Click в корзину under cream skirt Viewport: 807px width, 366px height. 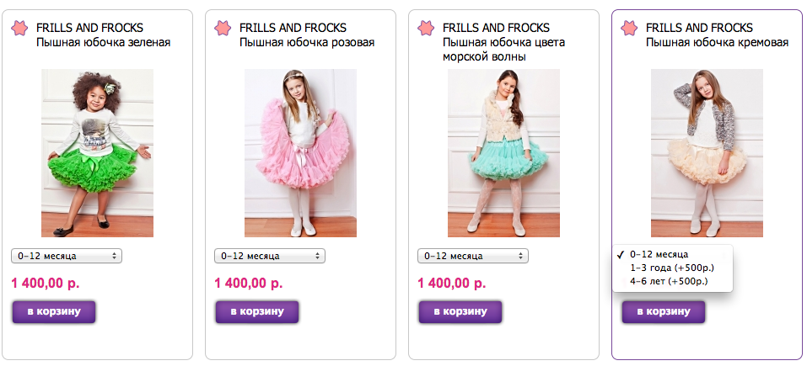664,311
